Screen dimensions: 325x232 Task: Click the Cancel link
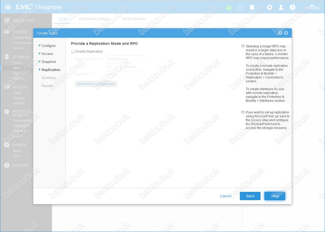coord(226,196)
